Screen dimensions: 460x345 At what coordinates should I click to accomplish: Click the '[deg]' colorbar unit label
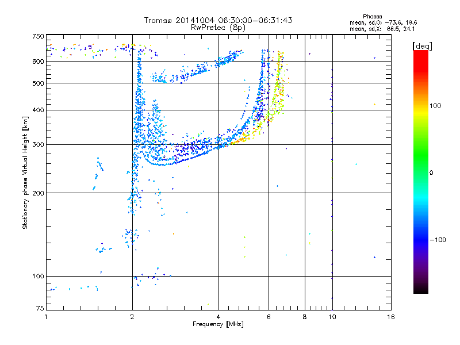pos(422,46)
